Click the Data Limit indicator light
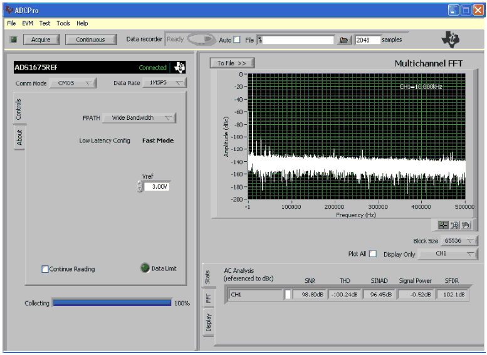 point(145,268)
